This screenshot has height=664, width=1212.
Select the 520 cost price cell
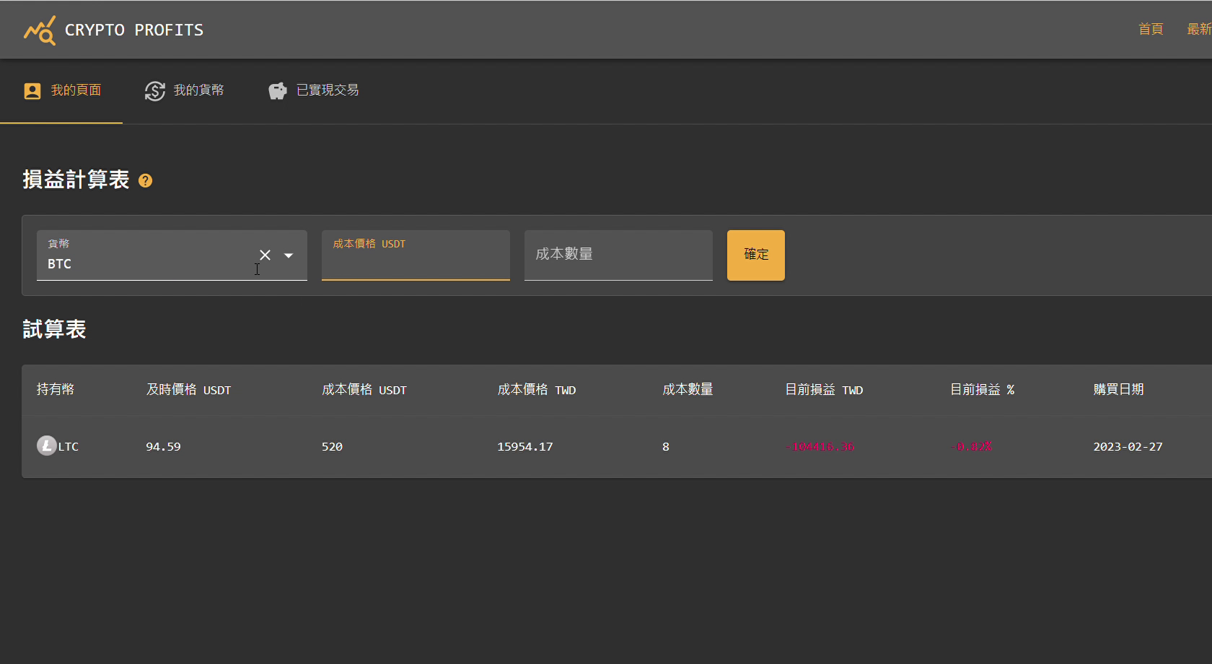[332, 447]
